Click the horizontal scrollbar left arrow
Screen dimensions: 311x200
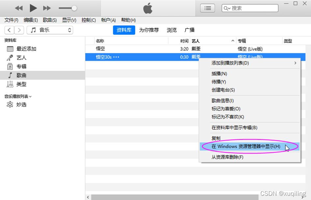coord(88,197)
